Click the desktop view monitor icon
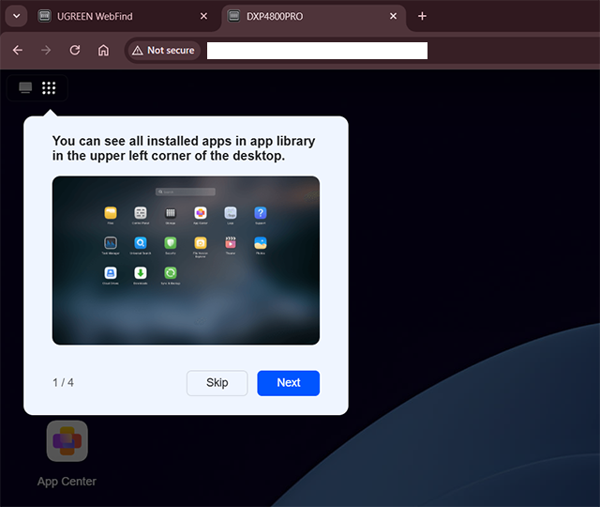 click(x=25, y=87)
